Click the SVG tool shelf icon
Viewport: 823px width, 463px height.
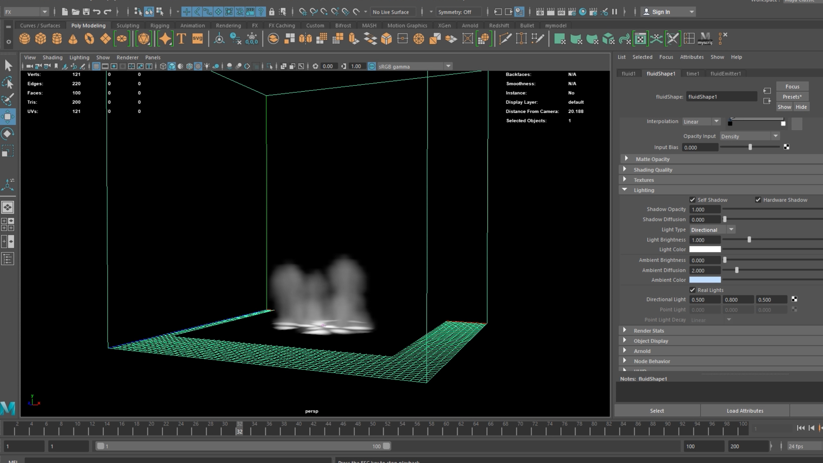click(198, 39)
